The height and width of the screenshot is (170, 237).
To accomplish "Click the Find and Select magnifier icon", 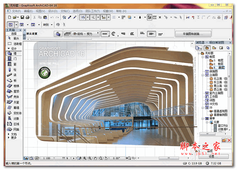I will point(64,17).
